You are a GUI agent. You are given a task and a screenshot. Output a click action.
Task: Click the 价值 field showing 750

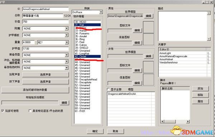click(x=46, y=21)
